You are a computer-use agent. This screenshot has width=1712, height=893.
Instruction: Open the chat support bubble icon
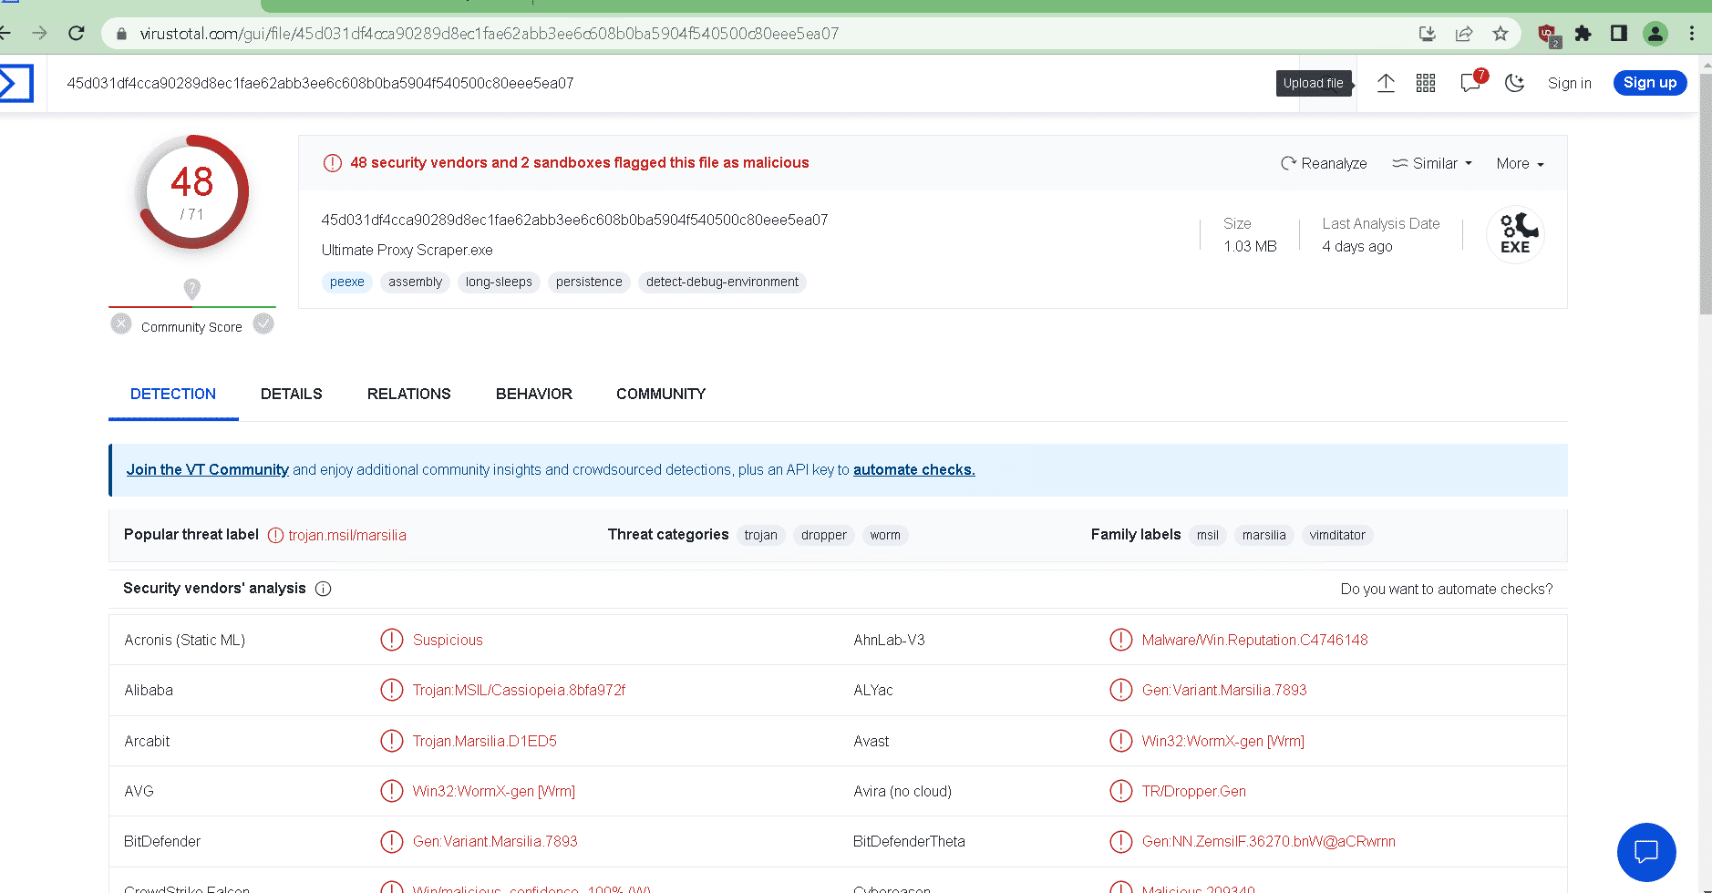tap(1646, 852)
